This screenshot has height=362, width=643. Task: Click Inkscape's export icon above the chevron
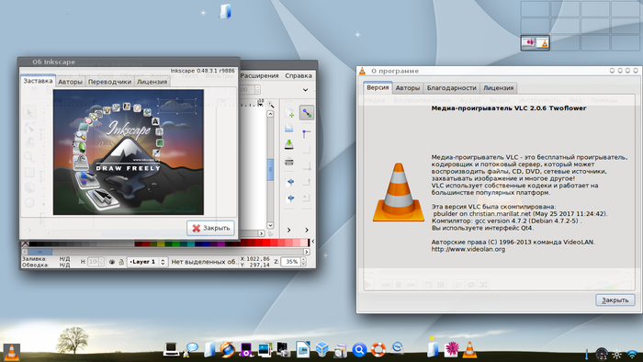click(290, 198)
